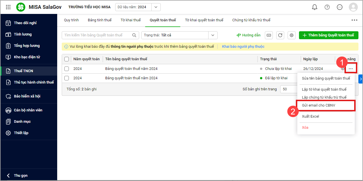Image resolution: width=363 pixels, height=181 pixels.
Task: Open the app launcher grid icon
Action: point(8,7)
